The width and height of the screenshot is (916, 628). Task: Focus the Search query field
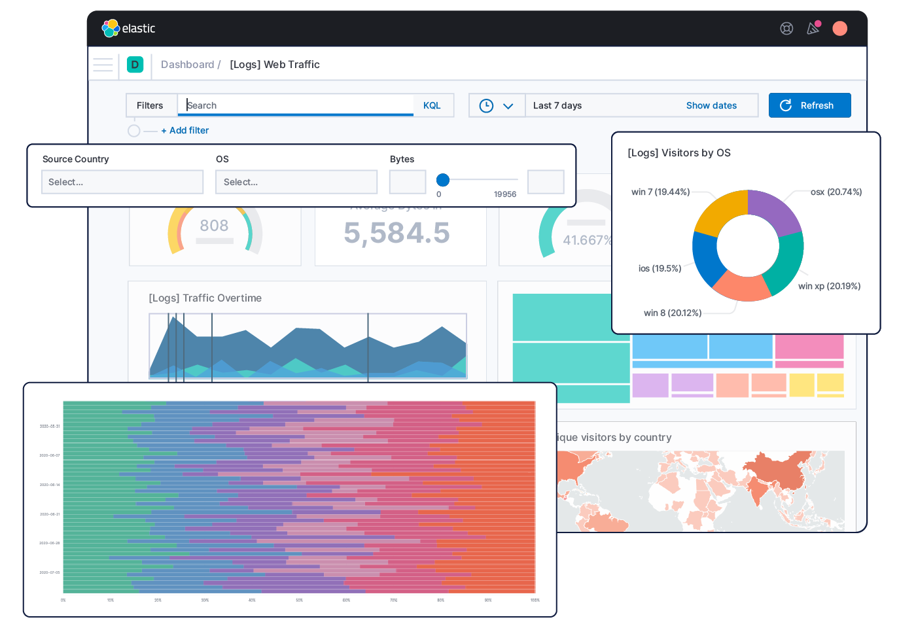pyautogui.click(x=296, y=105)
